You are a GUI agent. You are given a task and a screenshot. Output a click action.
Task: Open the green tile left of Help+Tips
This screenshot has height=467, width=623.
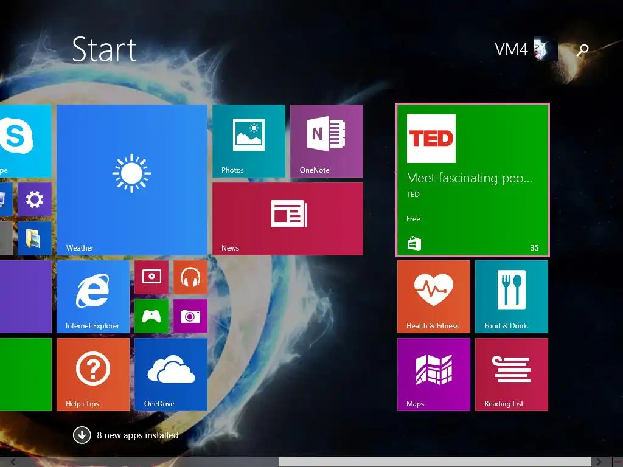coord(26,375)
